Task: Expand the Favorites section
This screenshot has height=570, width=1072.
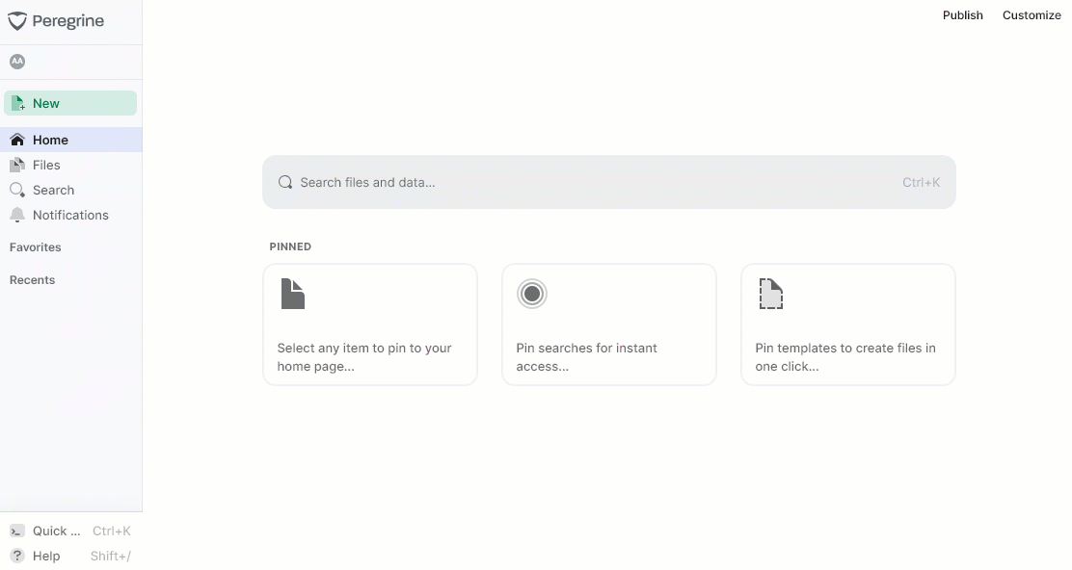Action: 36,247
